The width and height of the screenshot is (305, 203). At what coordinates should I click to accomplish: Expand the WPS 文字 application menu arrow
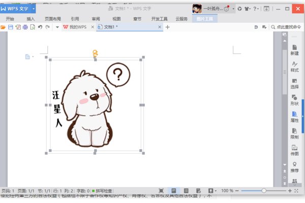pos(34,9)
